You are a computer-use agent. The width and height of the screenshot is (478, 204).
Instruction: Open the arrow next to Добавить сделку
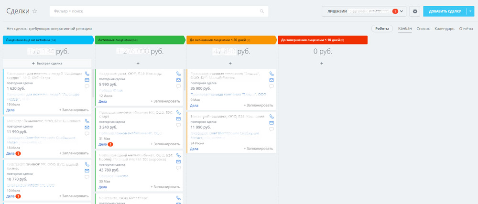(x=470, y=11)
